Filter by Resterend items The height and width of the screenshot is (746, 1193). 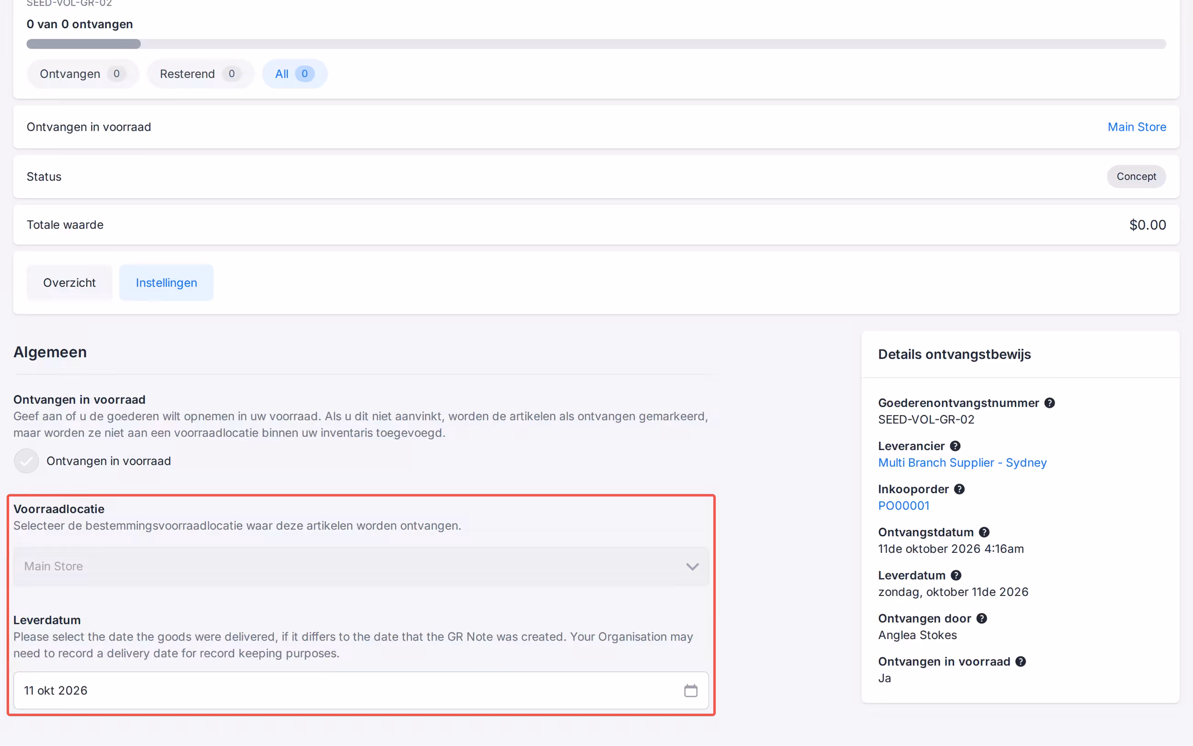pos(201,73)
